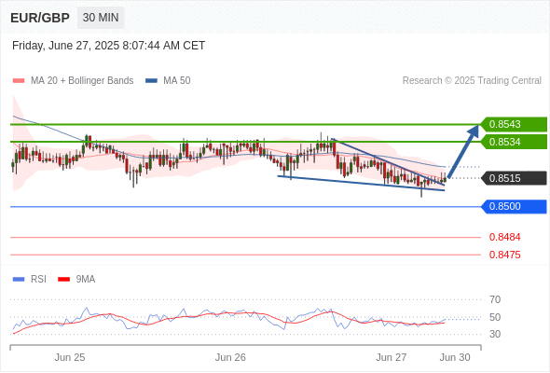Click the RSI 30 level label
Viewport: 550px width, 373px height.
[495, 334]
